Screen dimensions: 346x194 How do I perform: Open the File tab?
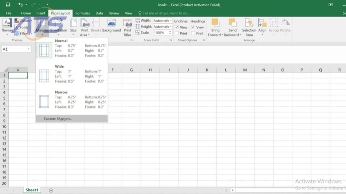pyautogui.click(x=9, y=13)
